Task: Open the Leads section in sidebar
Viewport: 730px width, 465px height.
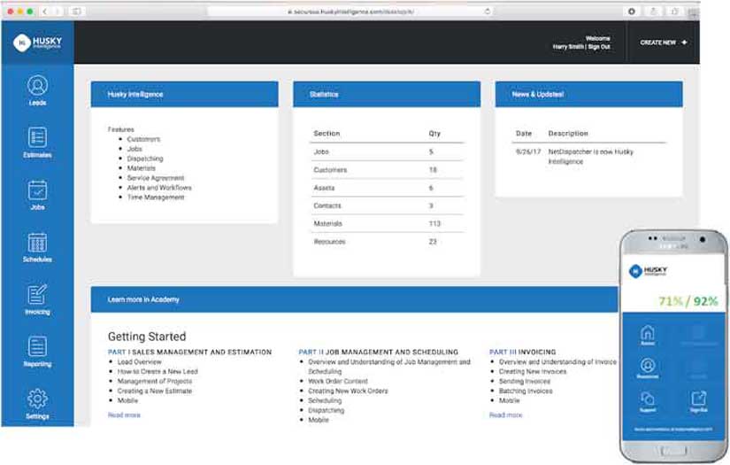Action: (37, 90)
